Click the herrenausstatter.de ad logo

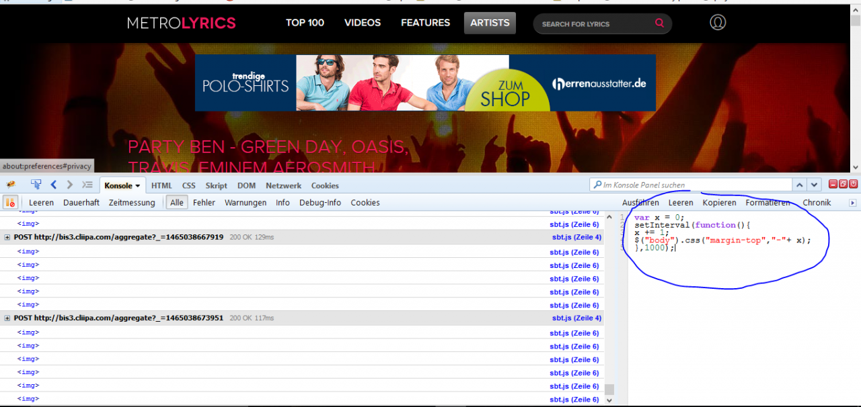599,83
